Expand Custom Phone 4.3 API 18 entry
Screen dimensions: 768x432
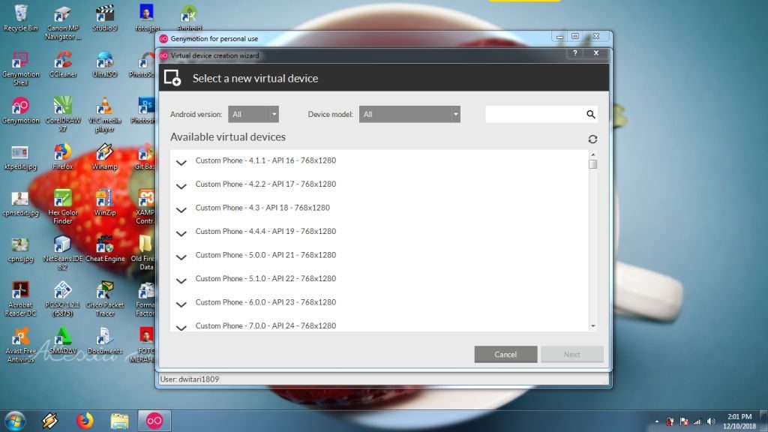[x=181, y=209]
